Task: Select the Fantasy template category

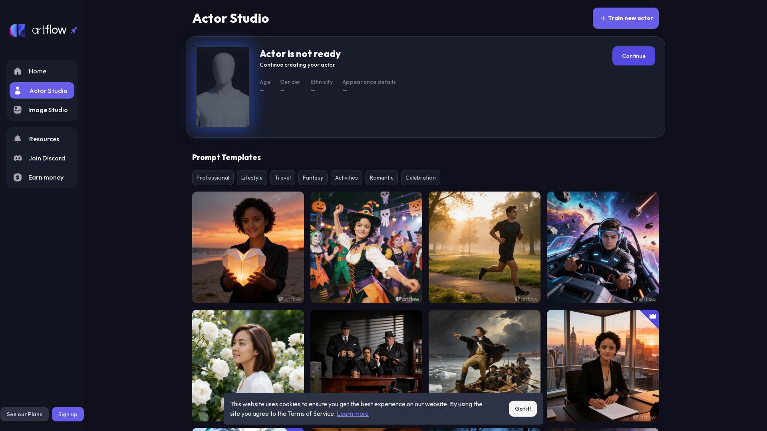Action: tap(313, 178)
